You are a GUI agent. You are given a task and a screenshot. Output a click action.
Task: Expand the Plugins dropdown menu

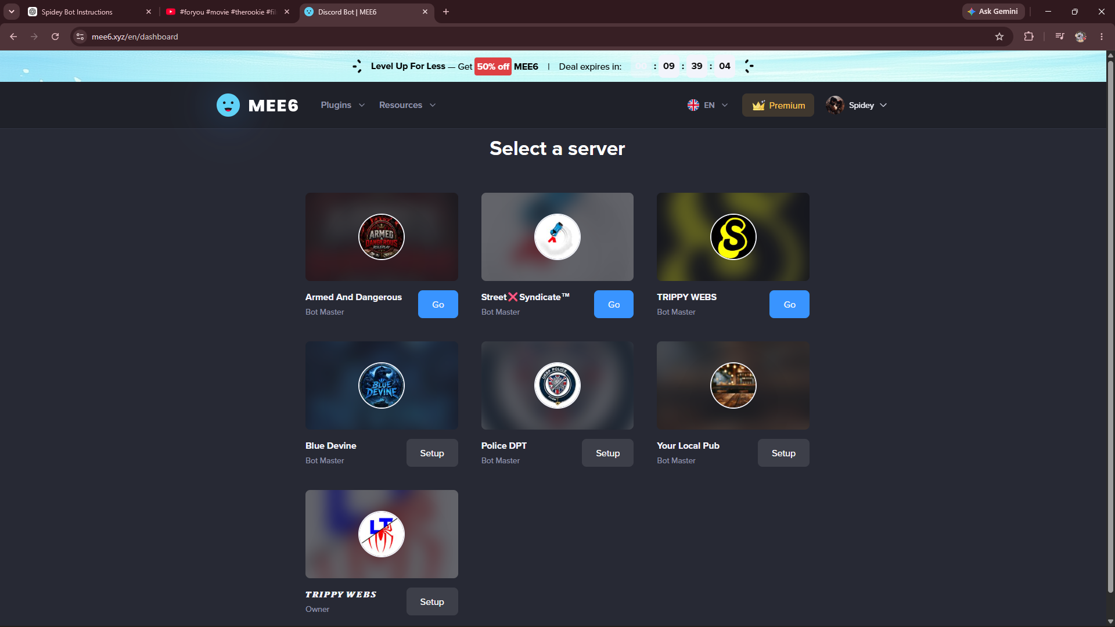point(343,105)
